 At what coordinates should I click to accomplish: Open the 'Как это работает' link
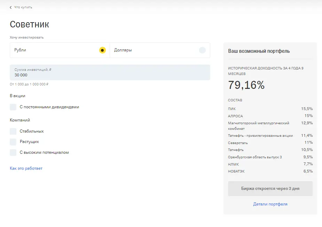[26, 168]
